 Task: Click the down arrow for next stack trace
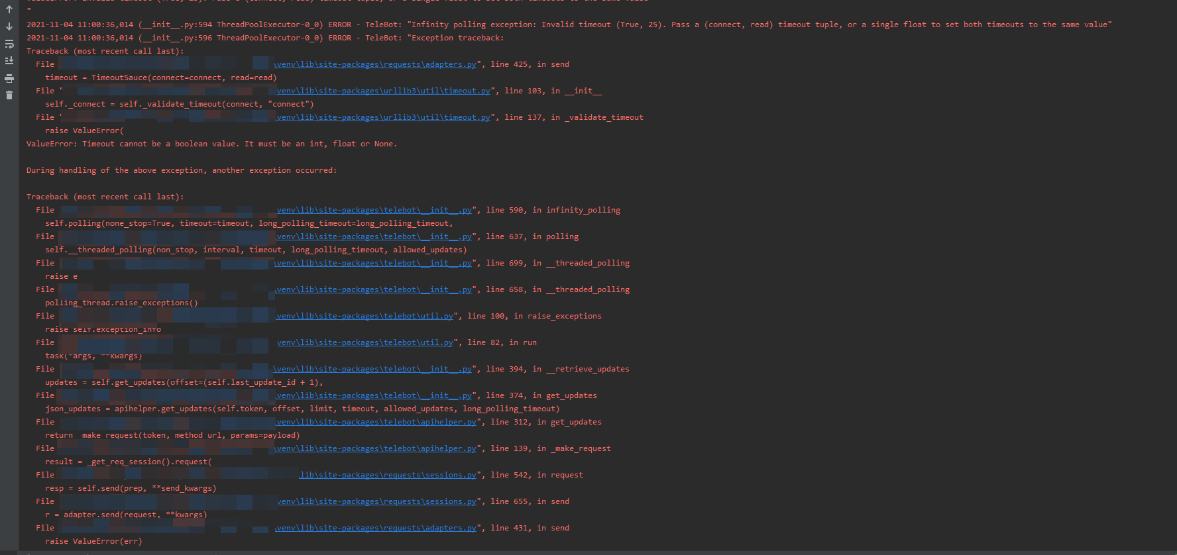point(9,26)
